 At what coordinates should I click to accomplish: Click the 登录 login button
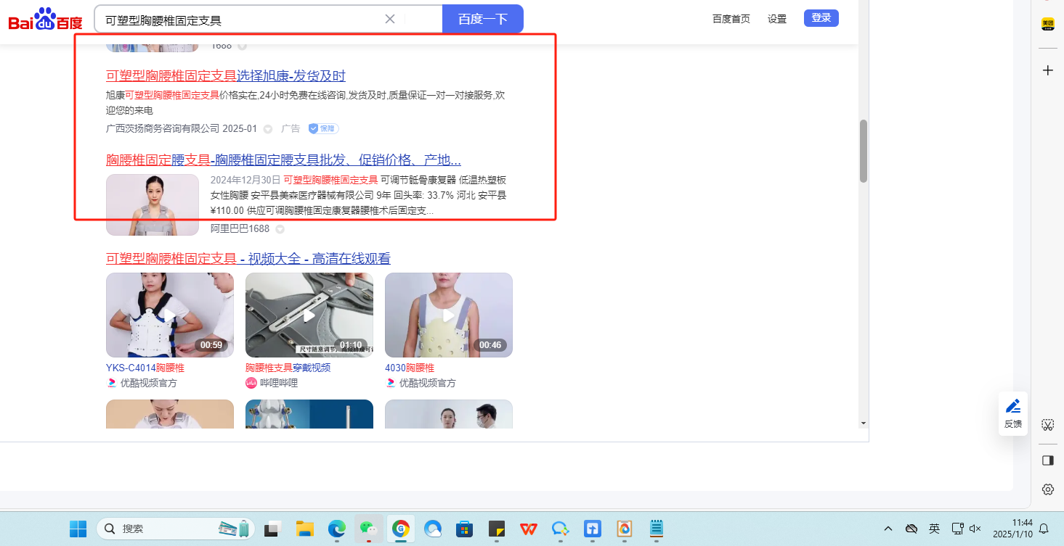point(821,18)
